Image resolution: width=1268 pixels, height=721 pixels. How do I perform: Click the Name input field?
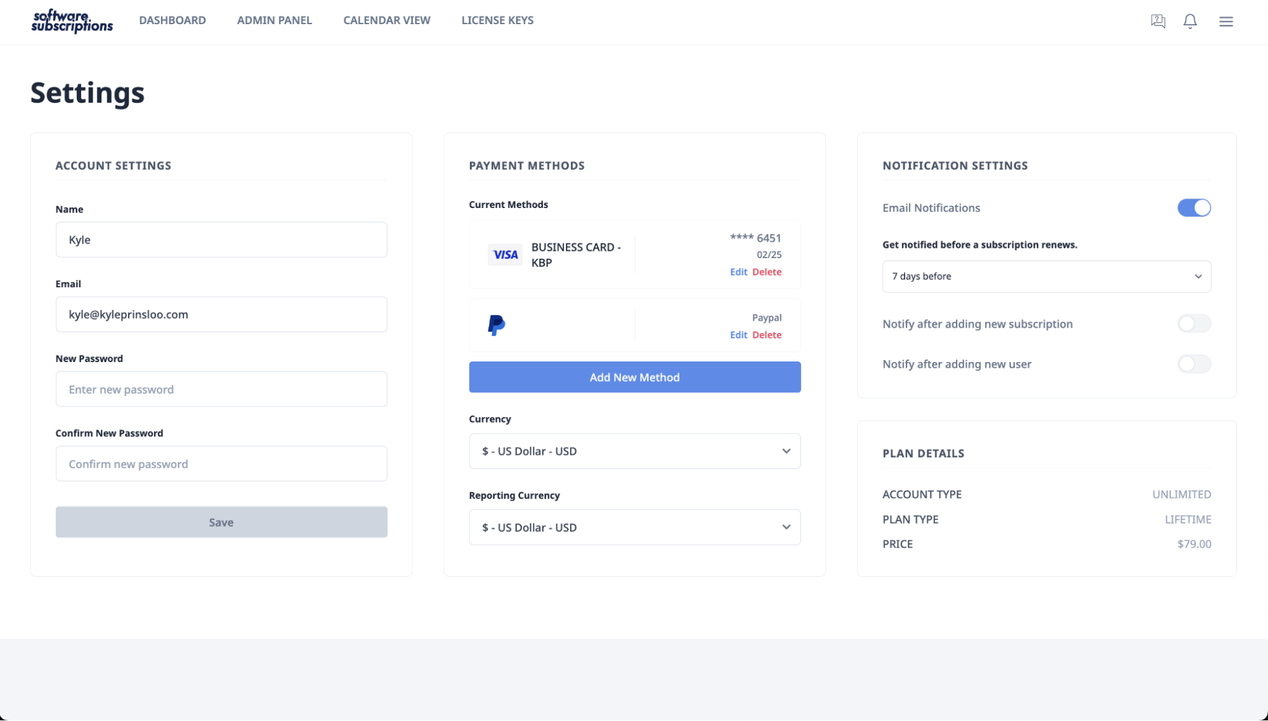(221, 240)
